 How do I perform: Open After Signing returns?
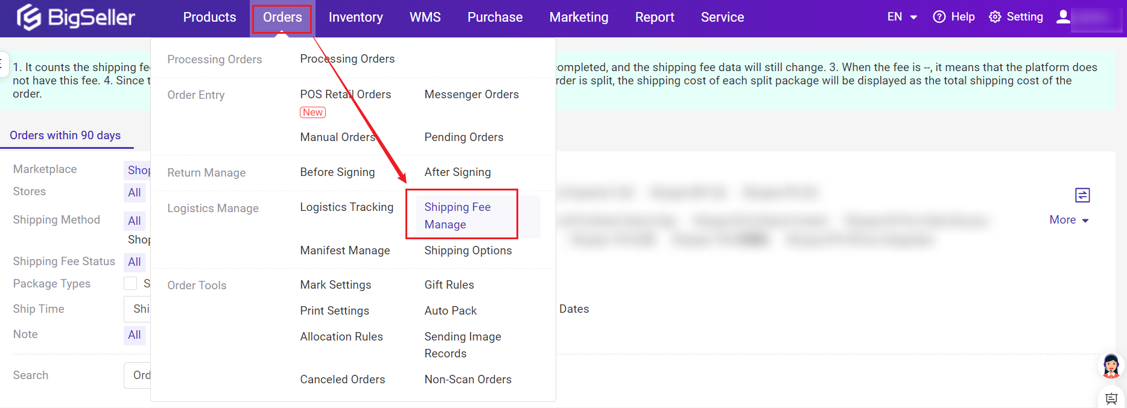pyautogui.click(x=458, y=172)
